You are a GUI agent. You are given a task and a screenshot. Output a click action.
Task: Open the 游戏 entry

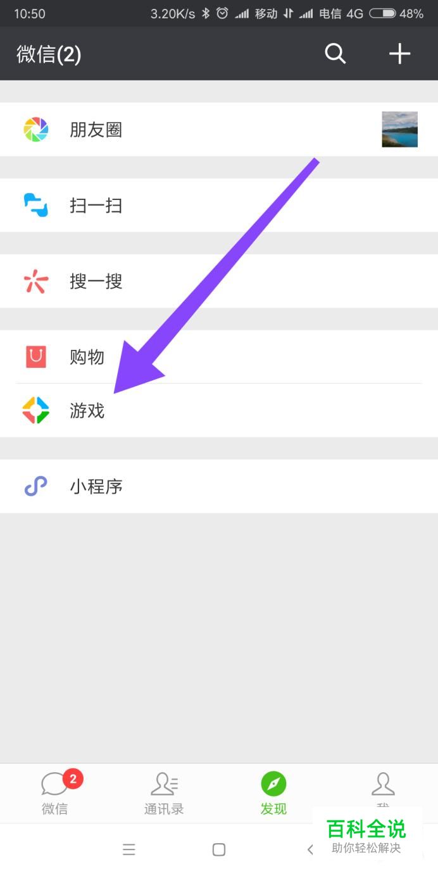click(219, 411)
